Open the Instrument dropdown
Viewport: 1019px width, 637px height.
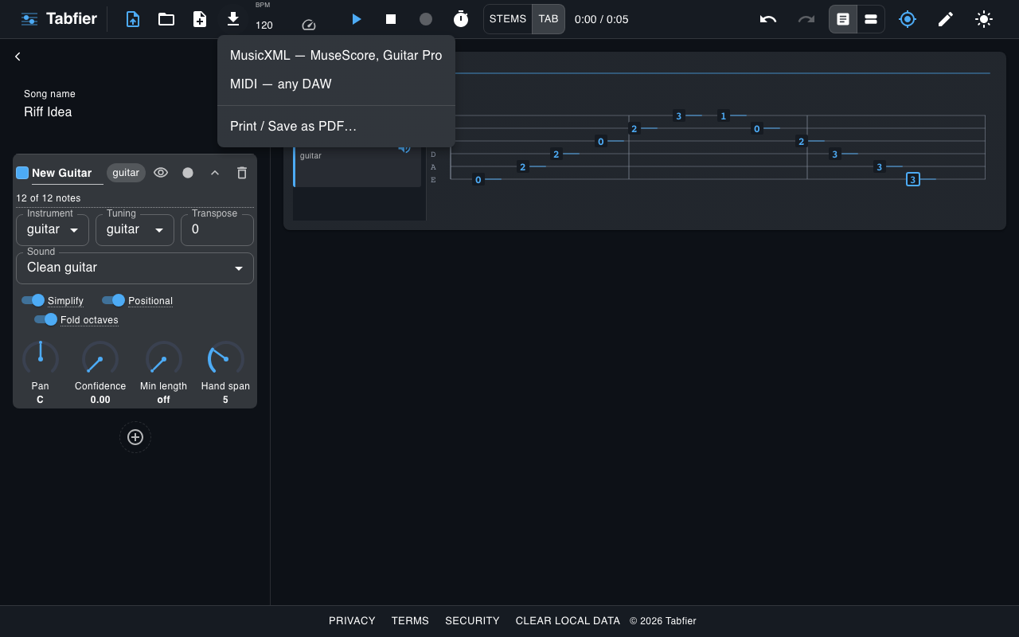(53, 229)
